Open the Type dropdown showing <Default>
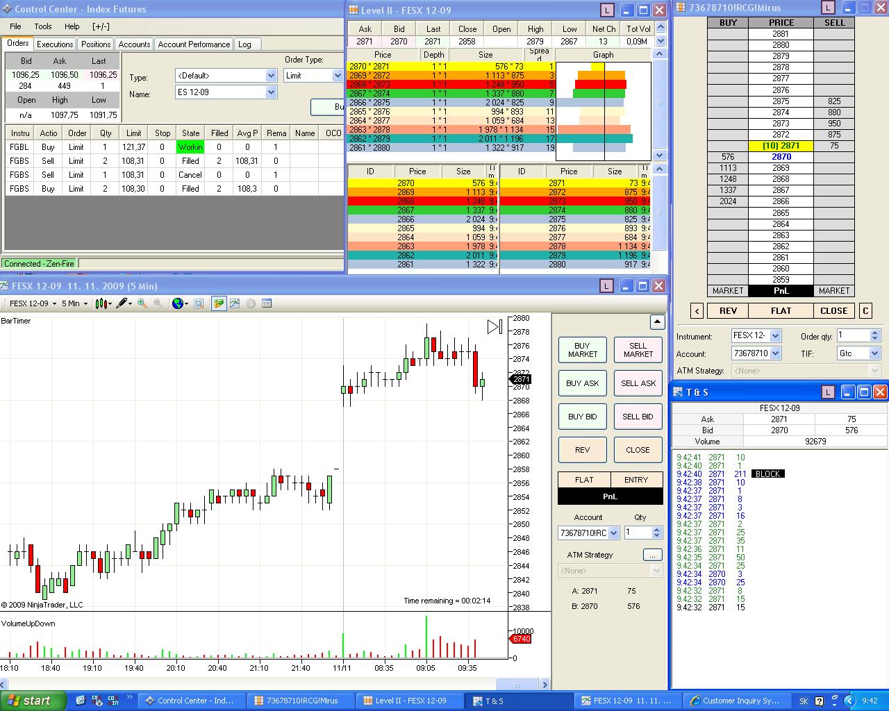This screenshot has height=711, width=889. coord(271,76)
